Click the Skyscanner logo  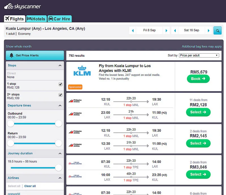[x=23, y=7]
